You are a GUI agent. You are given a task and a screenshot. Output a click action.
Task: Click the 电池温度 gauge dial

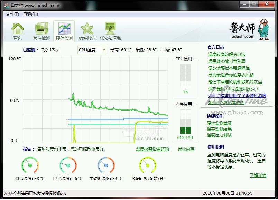coord(68,165)
